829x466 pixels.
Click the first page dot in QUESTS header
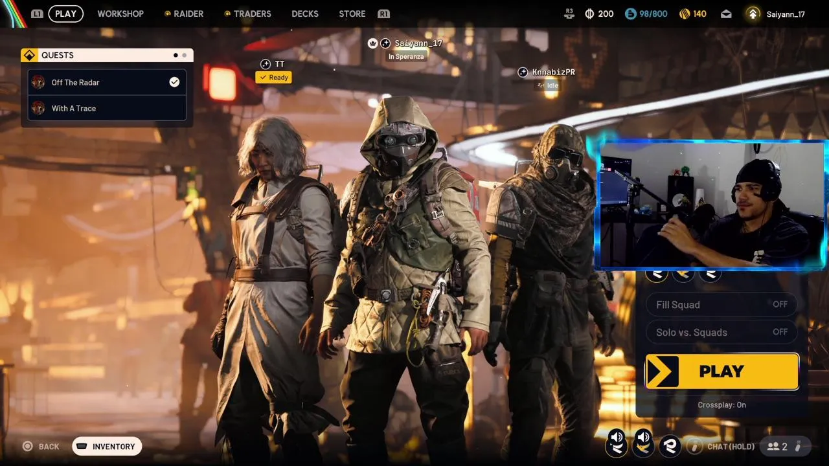(176, 56)
